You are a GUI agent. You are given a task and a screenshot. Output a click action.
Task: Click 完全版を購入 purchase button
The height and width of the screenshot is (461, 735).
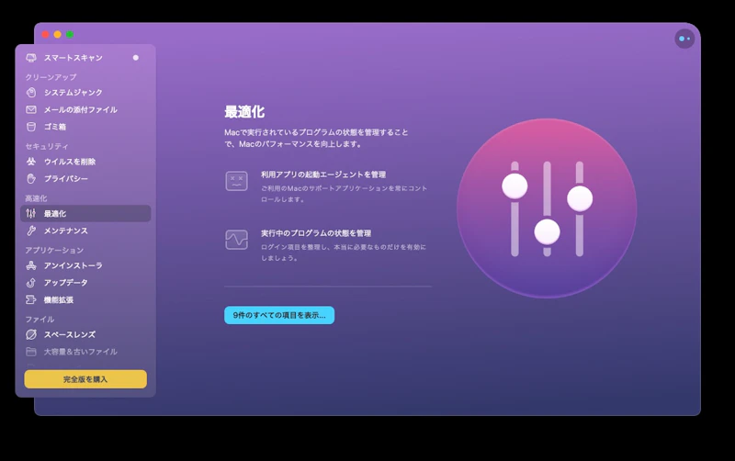coord(85,379)
